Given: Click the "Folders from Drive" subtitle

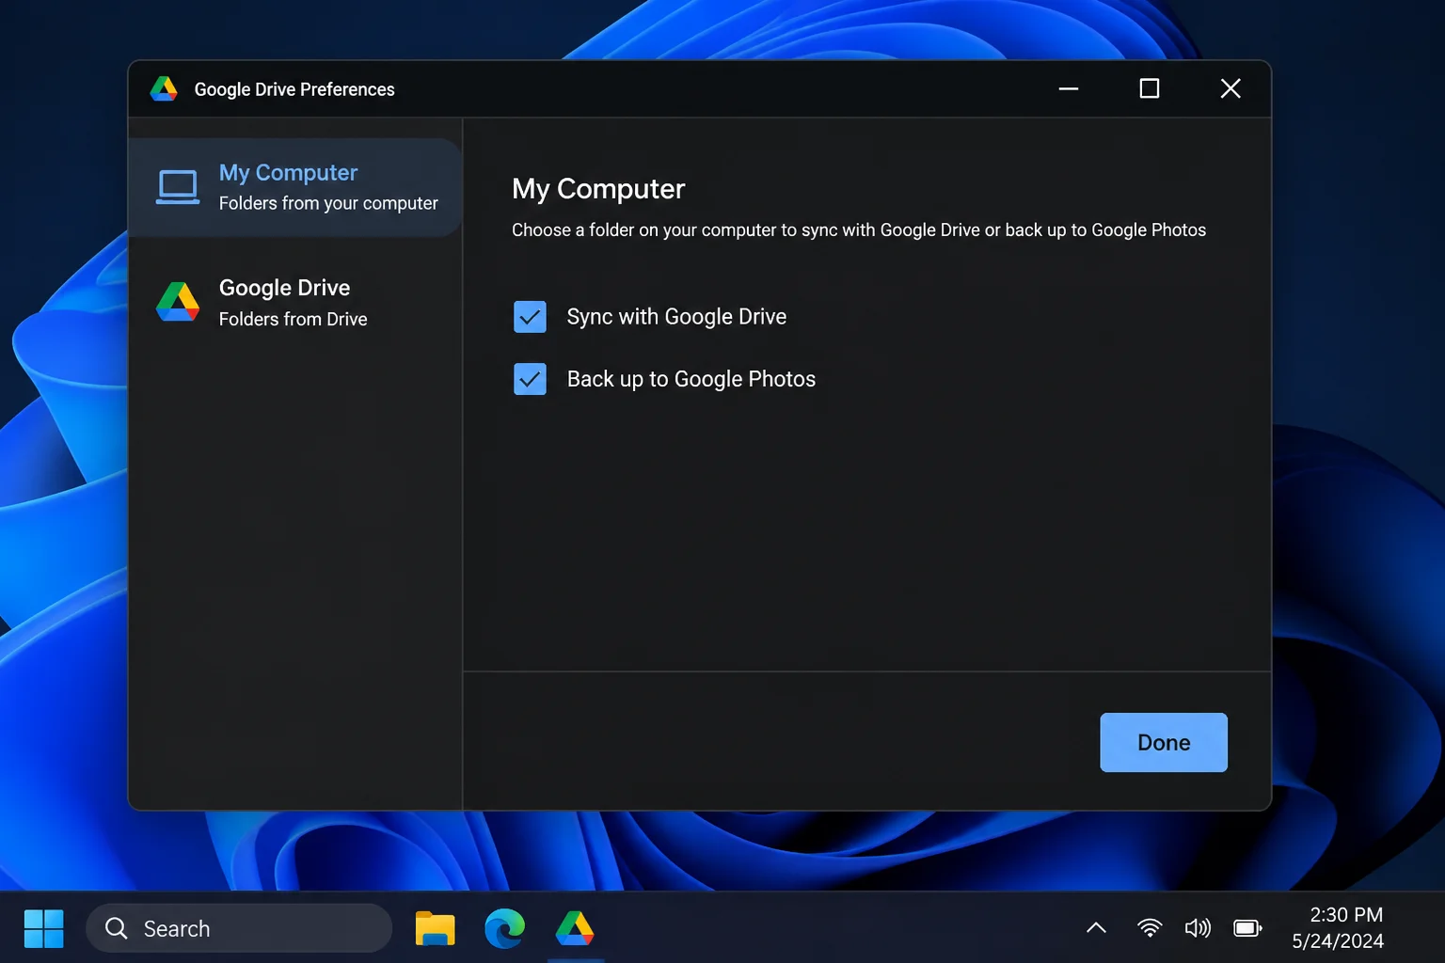Looking at the screenshot, I should (294, 319).
